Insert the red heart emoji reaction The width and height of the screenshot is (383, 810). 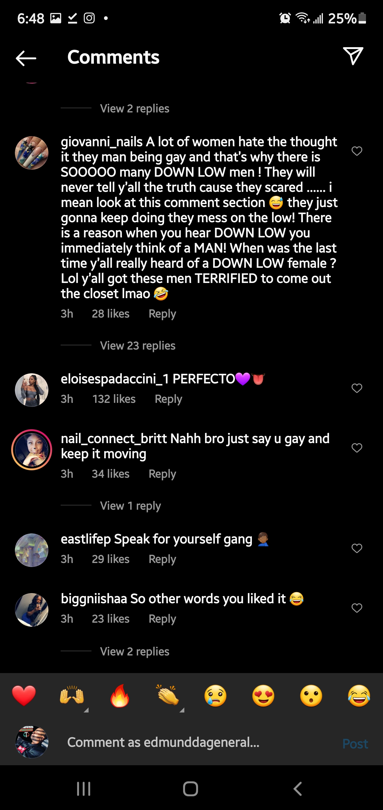coord(24,695)
